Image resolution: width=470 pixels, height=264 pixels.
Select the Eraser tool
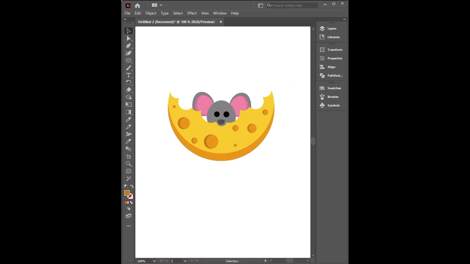(129, 90)
